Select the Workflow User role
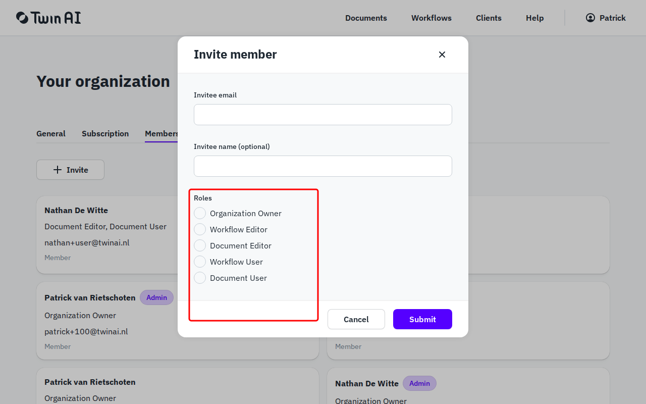The width and height of the screenshot is (646, 404). (x=199, y=262)
